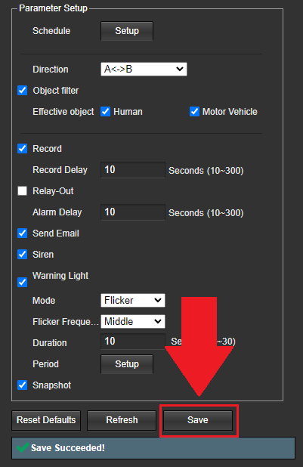Uncheck the Object filter checkbox
This screenshot has height=467, width=303.
pos(23,90)
